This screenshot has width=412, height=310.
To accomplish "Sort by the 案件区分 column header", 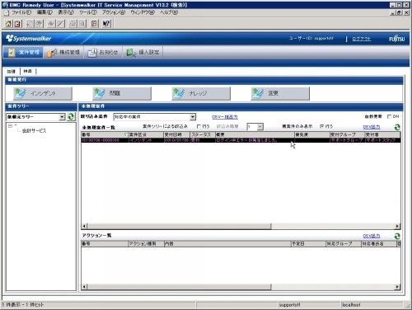I will coord(146,134).
